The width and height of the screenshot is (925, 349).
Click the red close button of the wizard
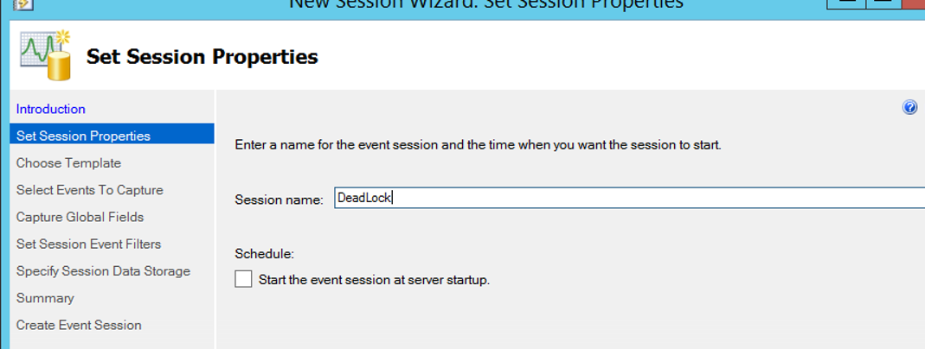tap(914, 3)
